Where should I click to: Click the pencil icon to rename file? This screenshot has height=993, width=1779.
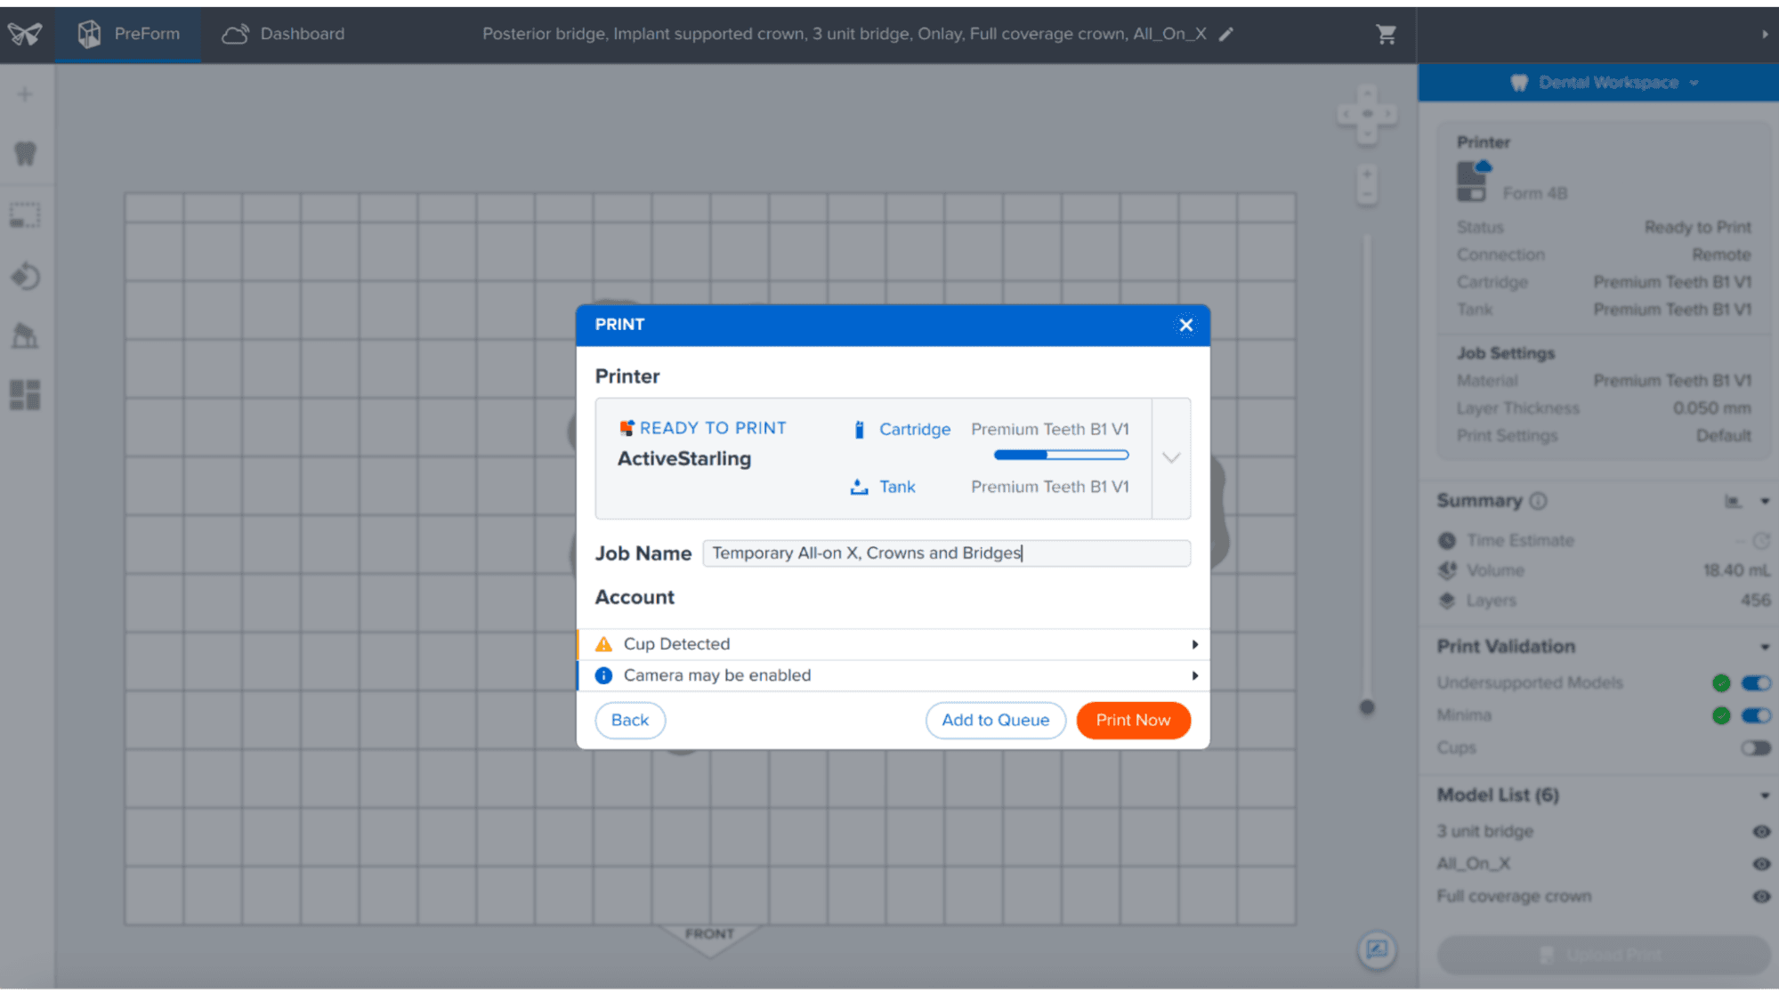pos(1226,34)
